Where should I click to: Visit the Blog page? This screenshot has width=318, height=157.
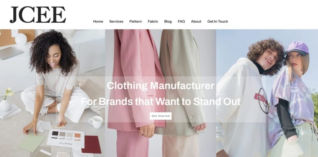[168, 21]
